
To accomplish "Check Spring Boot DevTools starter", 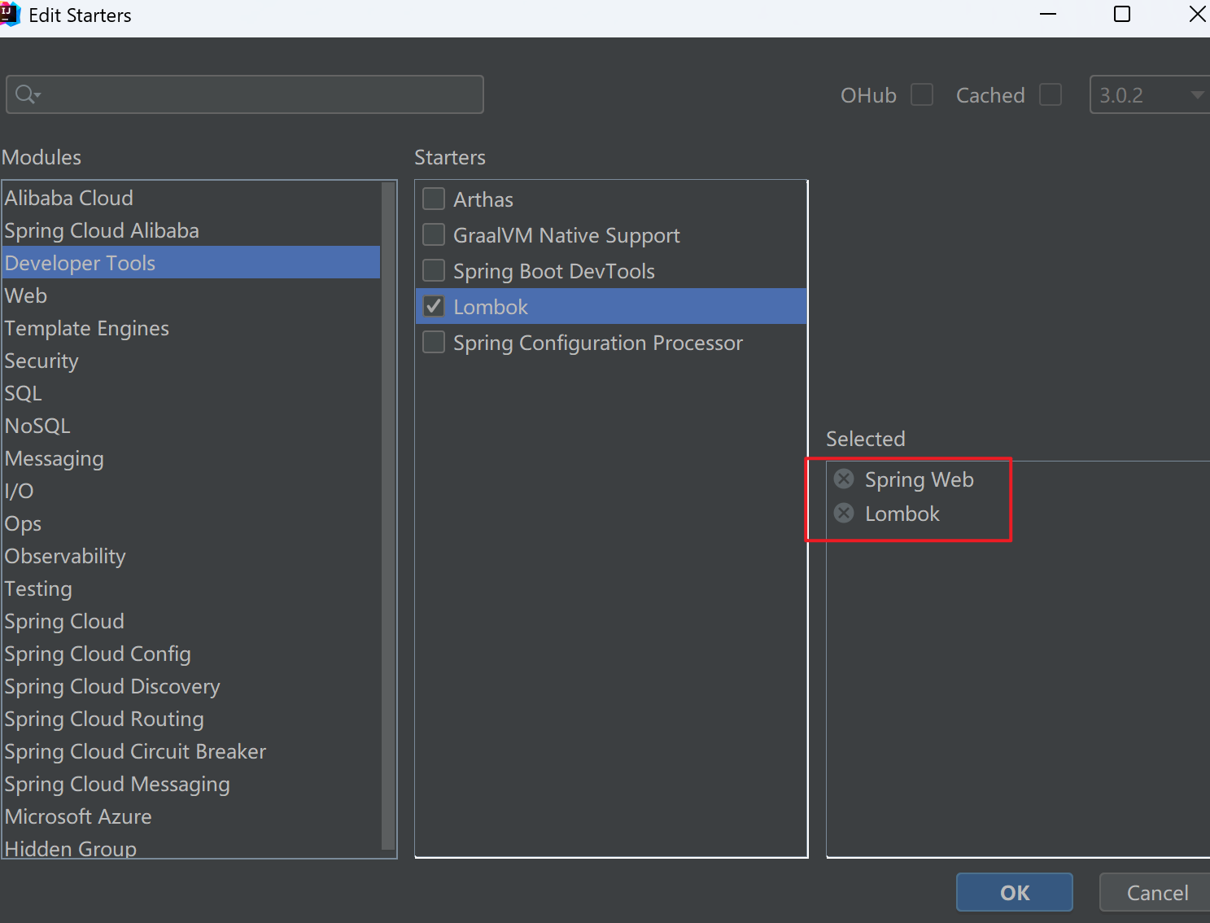I will coord(434,270).
